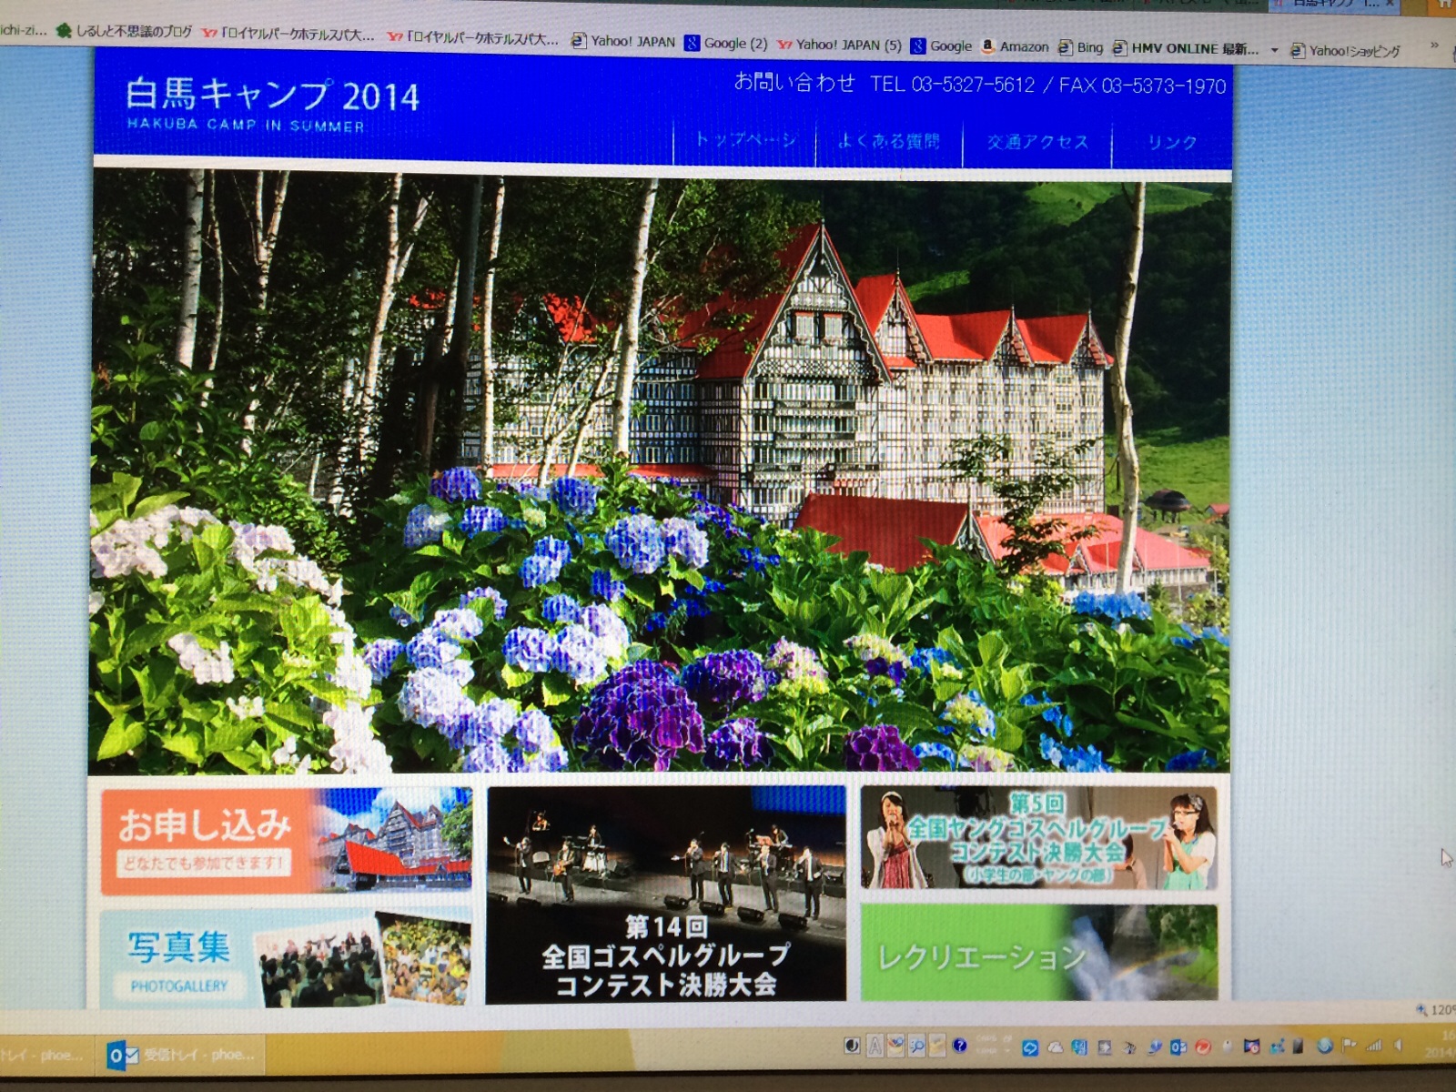This screenshot has height=1092, width=1456.
Task: Click the Outlook icon in system tray
Action: click(x=1178, y=1046)
